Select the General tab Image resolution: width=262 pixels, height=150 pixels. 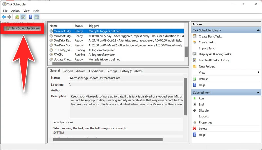tap(55, 71)
